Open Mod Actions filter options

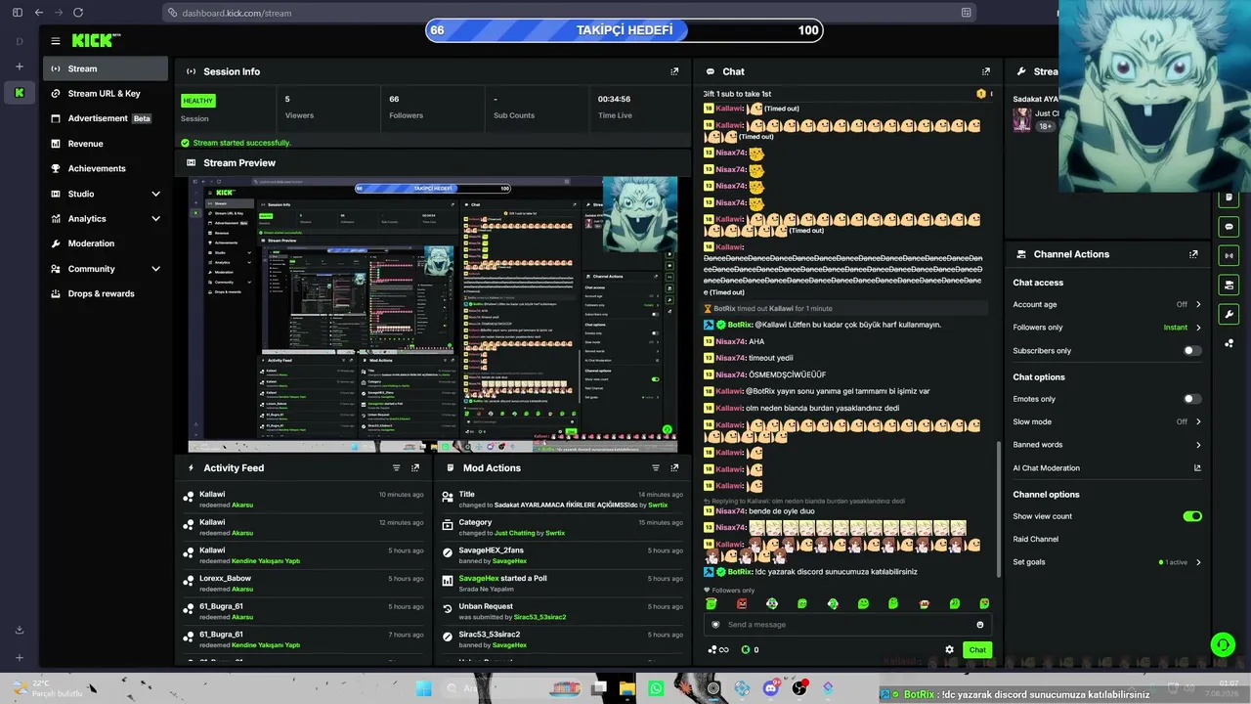(656, 468)
